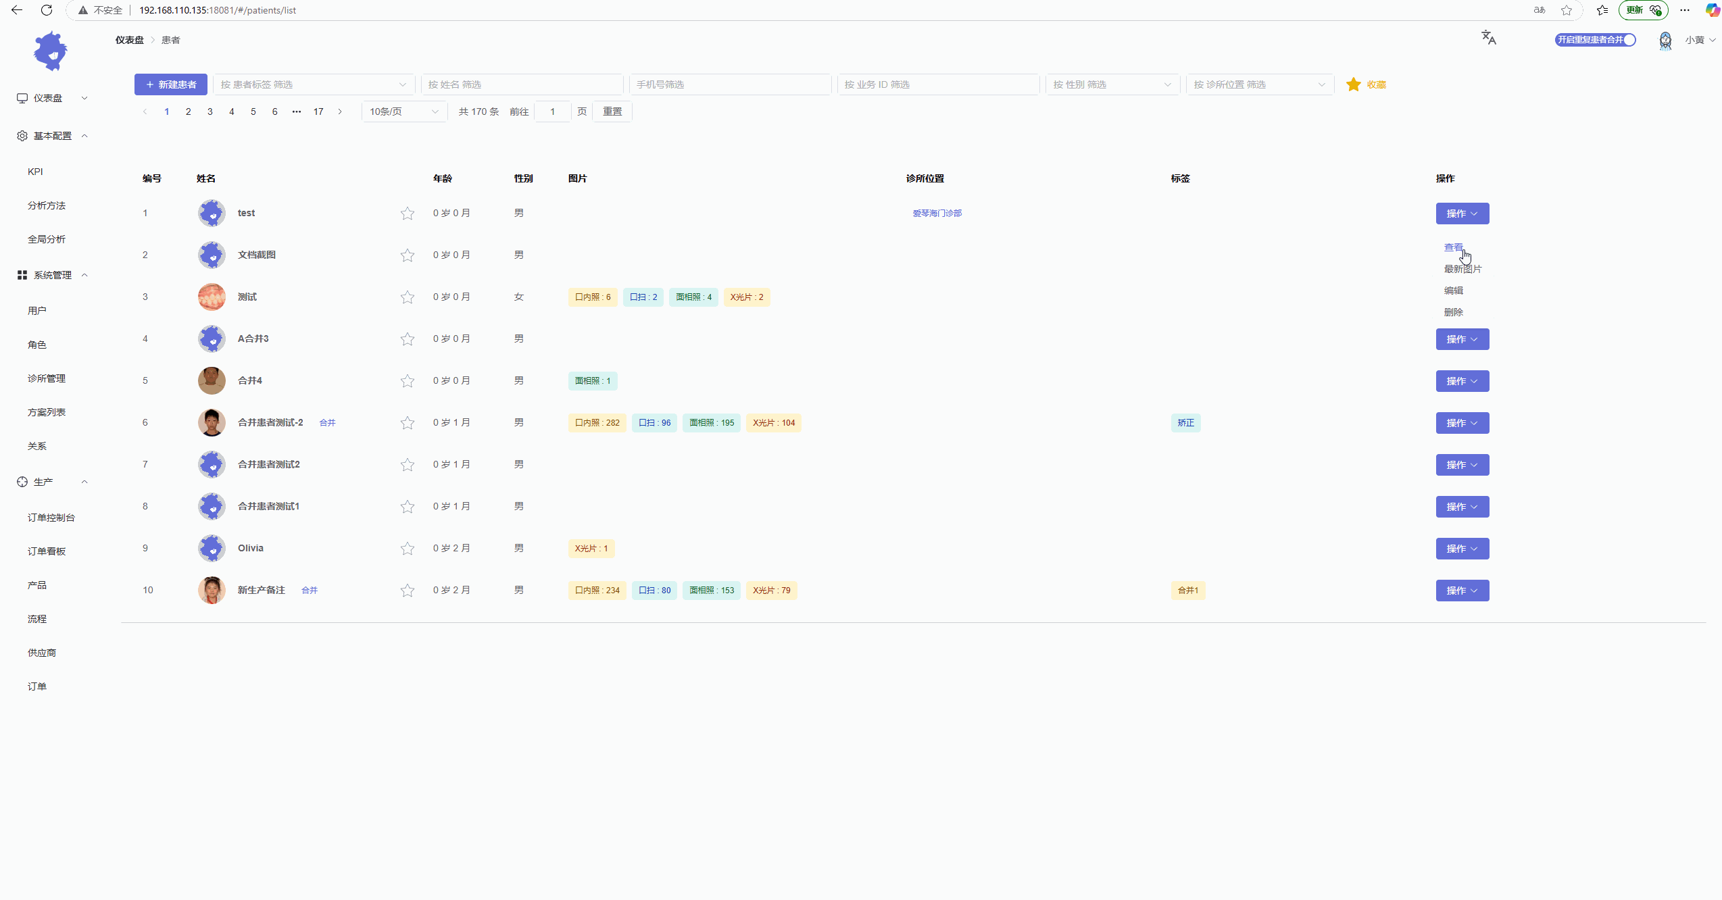Click the yellow 收藏 star filter

click(1366, 84)
